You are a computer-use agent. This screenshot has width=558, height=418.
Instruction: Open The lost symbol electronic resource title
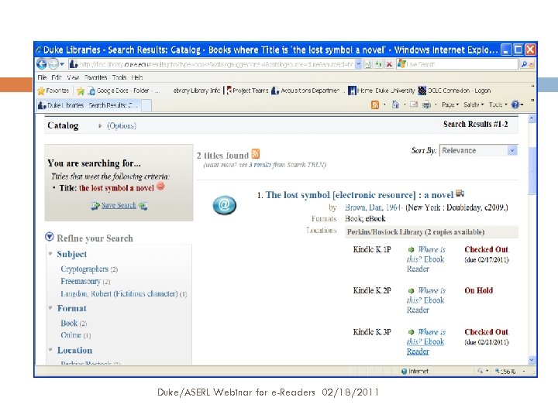(x=360, y=195)
